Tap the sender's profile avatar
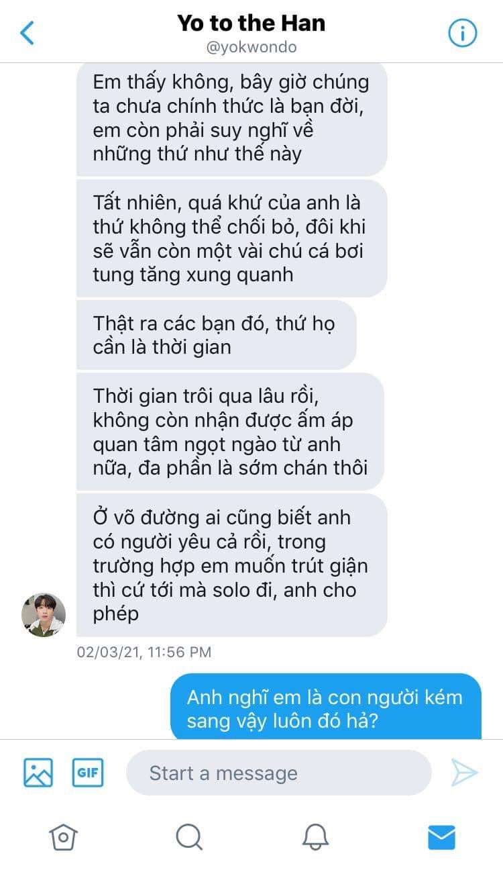 (x=44, y=614)
